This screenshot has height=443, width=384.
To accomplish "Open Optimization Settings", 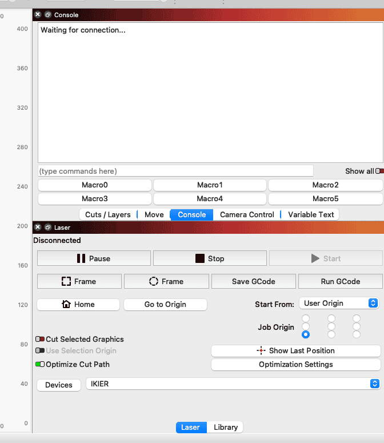I will pyautogui.click(x=295, y=365).
